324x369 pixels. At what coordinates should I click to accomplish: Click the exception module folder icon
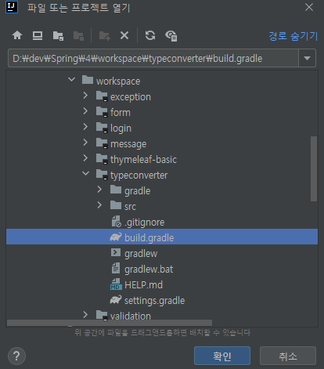pos(102,96)
